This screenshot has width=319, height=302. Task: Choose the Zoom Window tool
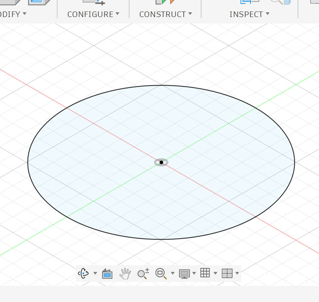(x=161, y=274)
